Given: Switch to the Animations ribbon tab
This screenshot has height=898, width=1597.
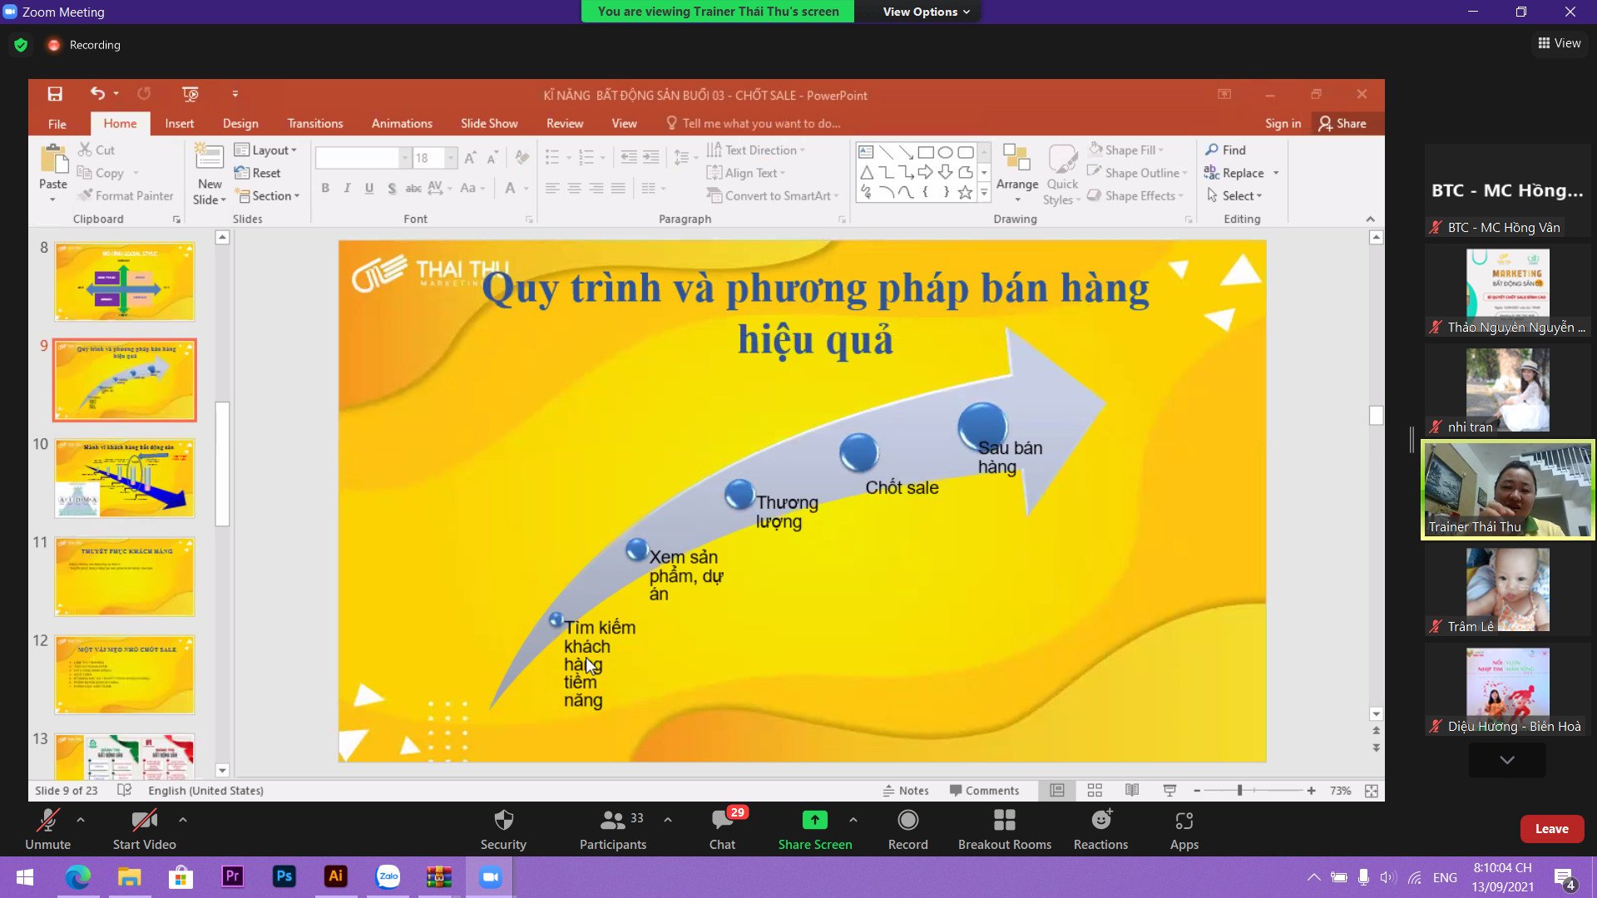Looking at the screenshot, I should pos(402,123).
